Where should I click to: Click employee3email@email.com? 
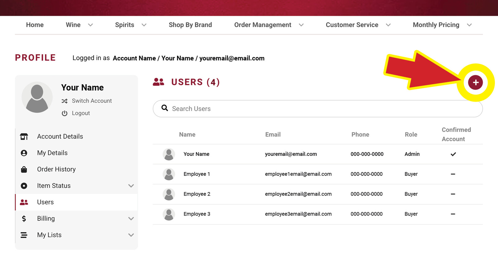[x=298, y=214]
